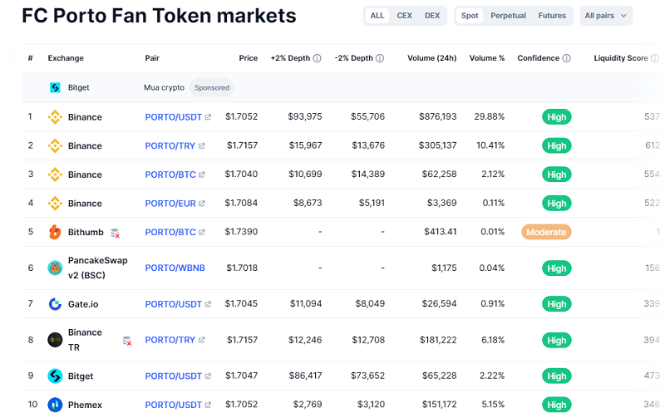The image size is (665, 418).
Task: Click the +2% Depth info icon
Action: click(x=318, y=59)
